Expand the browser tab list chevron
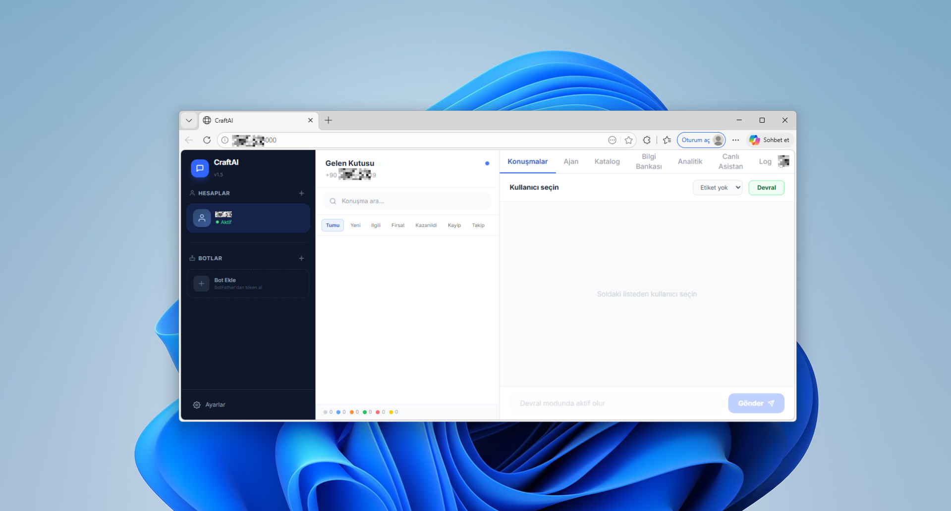 (x=189, y=120)
